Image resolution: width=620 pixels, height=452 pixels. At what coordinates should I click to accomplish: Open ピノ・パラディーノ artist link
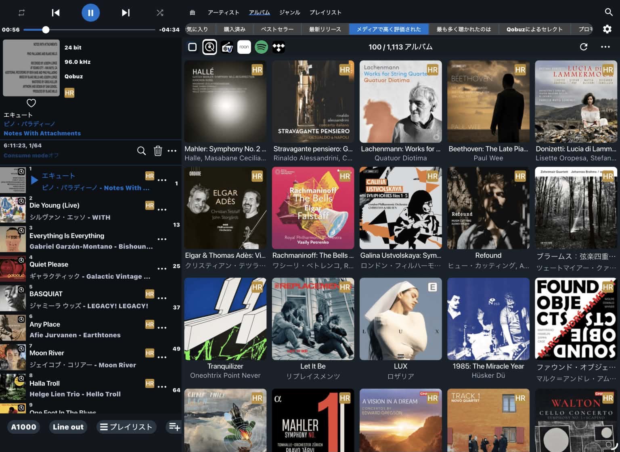pyautogui.click(x=29, y=124)
